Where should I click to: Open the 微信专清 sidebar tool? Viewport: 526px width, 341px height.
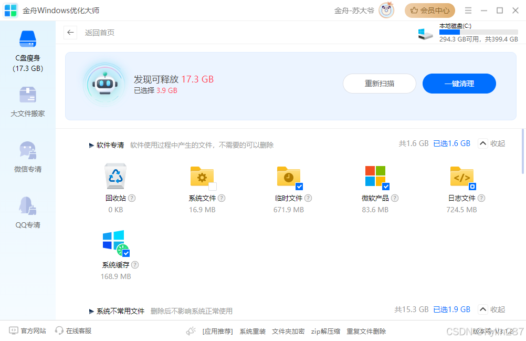28,157
